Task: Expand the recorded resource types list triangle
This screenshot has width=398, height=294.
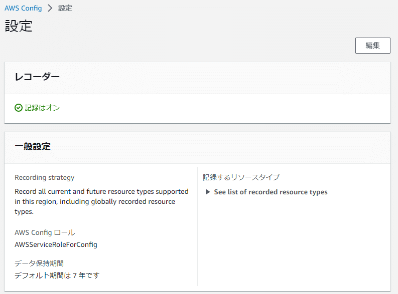Action: (208, 192)
